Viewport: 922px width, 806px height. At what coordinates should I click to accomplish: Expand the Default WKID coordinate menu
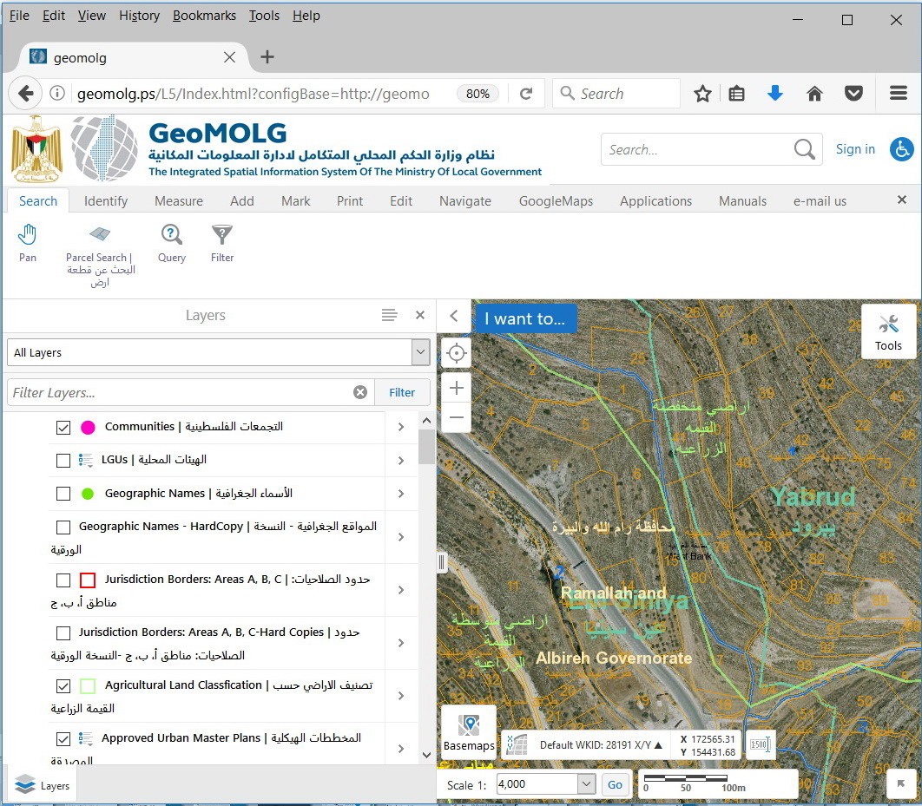601,745
